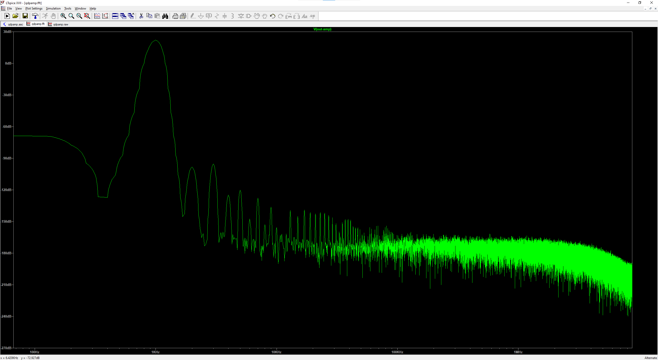Open the Window menu
Image resolution: width=658 pixels, height=360 pixels.
click(80, 8)
